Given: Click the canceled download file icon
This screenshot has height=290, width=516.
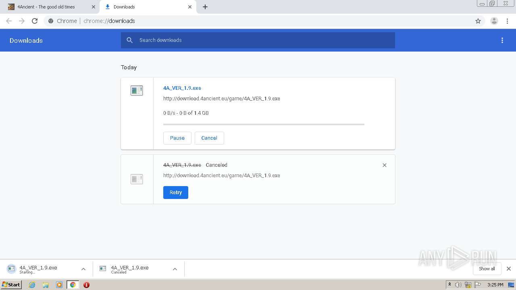Looking at the screenshot, I should [x=137, y=179].
